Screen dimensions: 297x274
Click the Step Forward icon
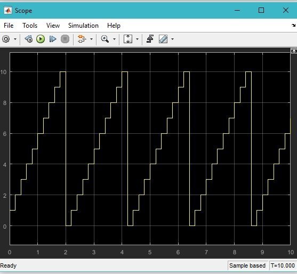(x=52, y=39)
